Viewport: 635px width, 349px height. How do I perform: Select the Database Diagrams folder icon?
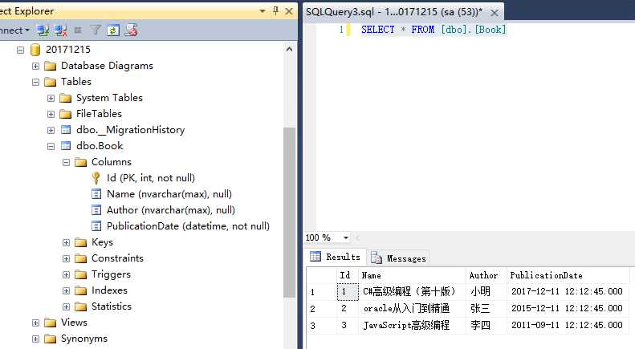pos(51,66)
